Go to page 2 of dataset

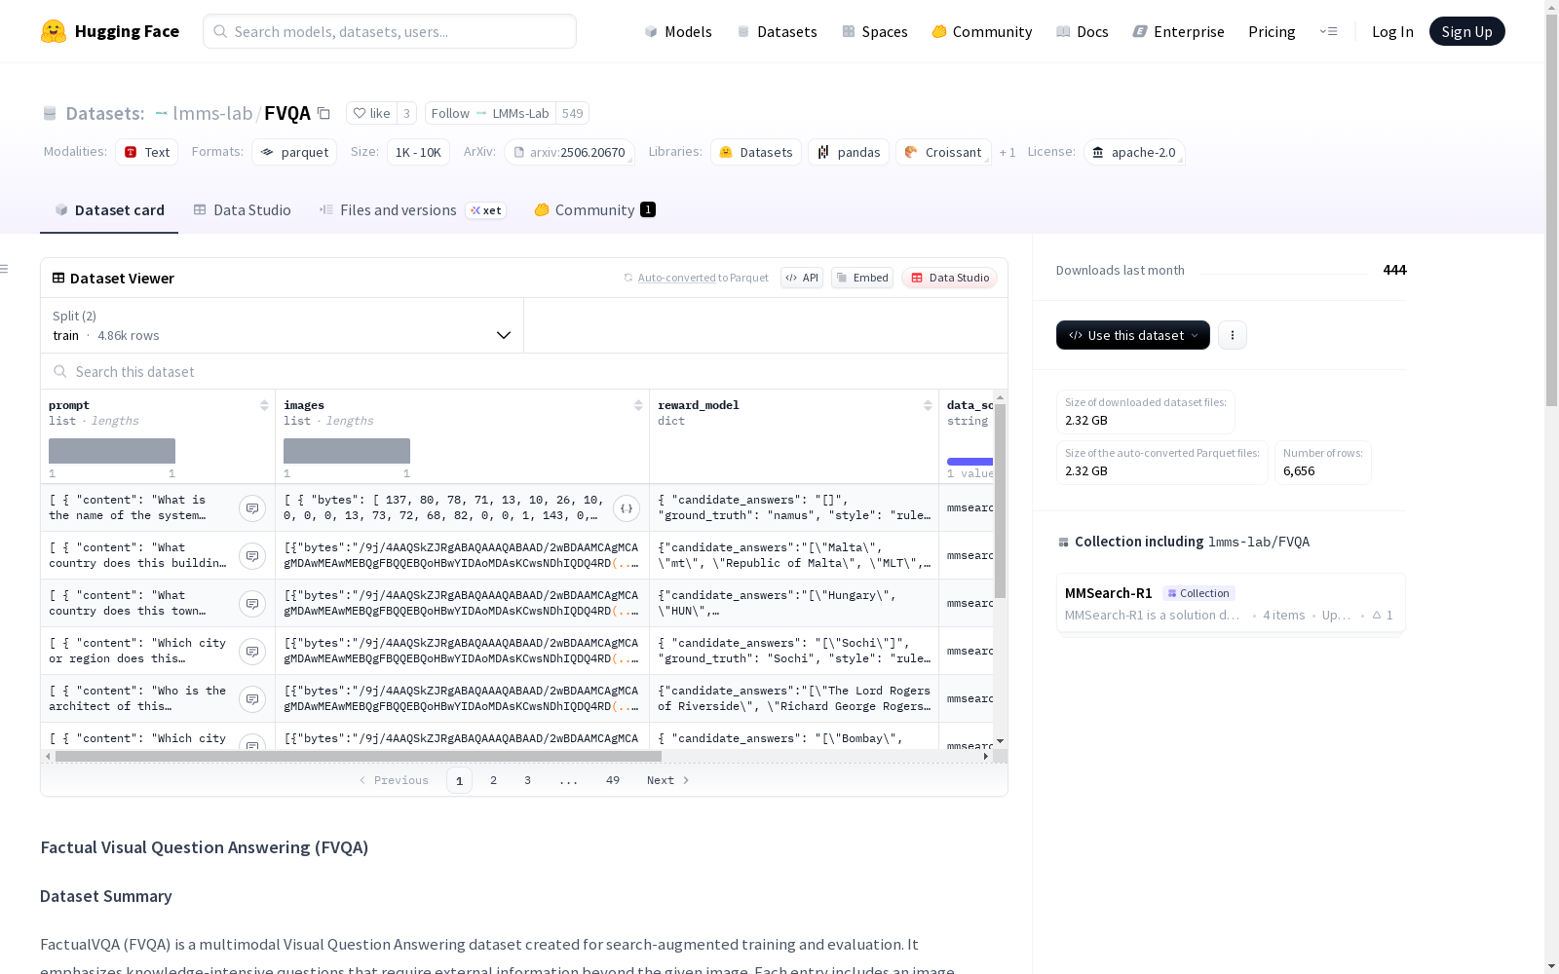coord(494,780)
